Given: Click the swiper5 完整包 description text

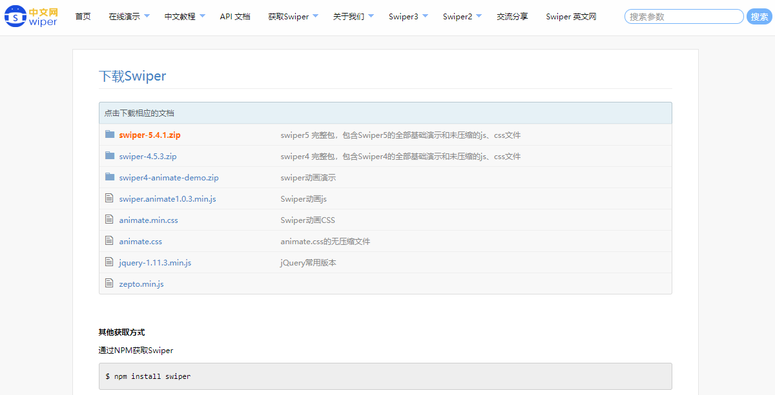Looking at the screenshot, I should [x=400, y=135].
